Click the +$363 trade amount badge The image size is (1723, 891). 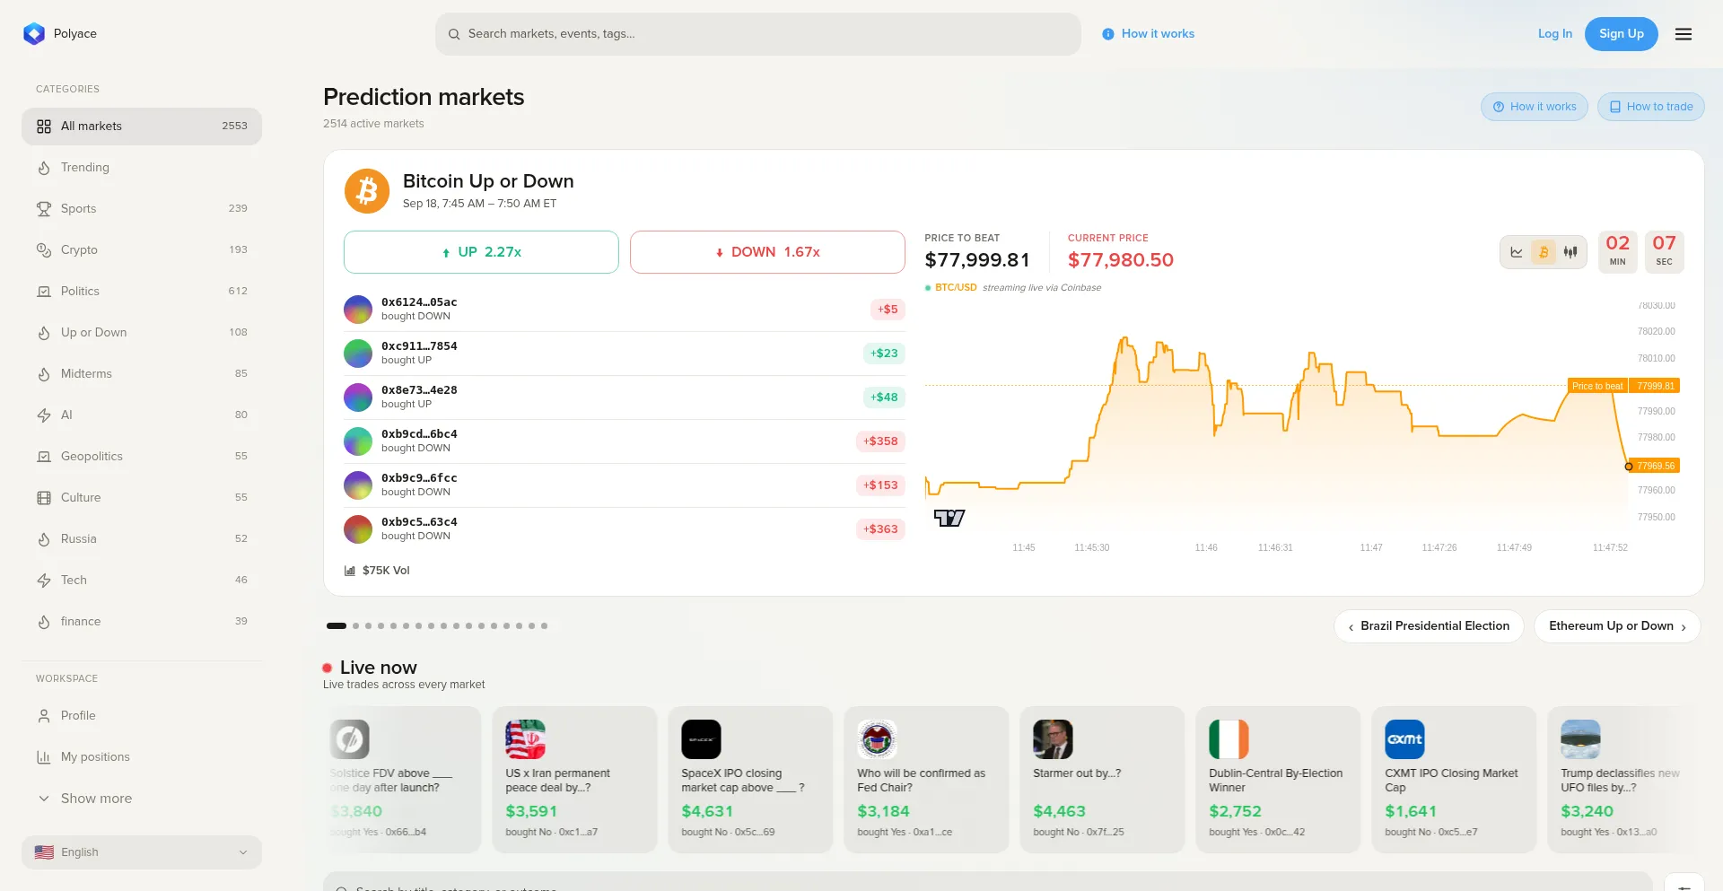pos(880,529)
